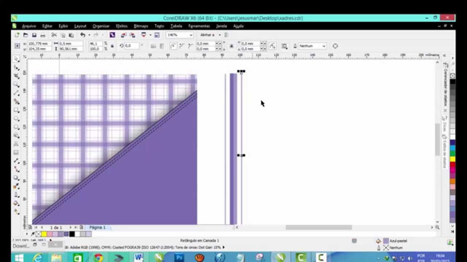The image size is (467, 262).
Task: Select the Zoom tool in the toolbox
Action: point(16,84)
